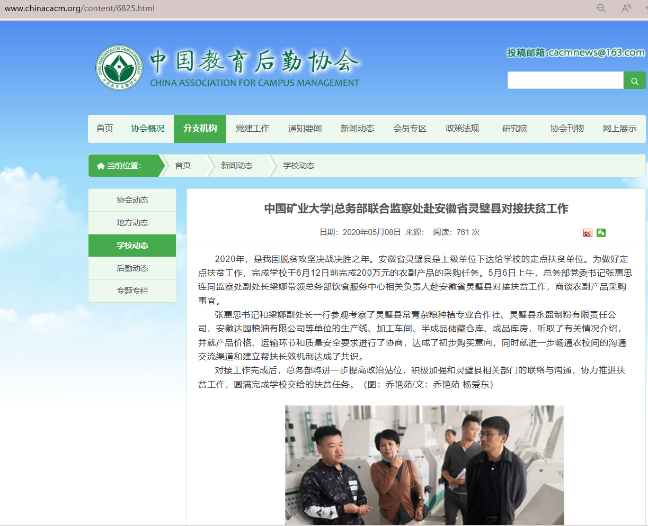Click the article headline 中国矿业大学
This screenshot has width=648, height=526.
[416, 208]
